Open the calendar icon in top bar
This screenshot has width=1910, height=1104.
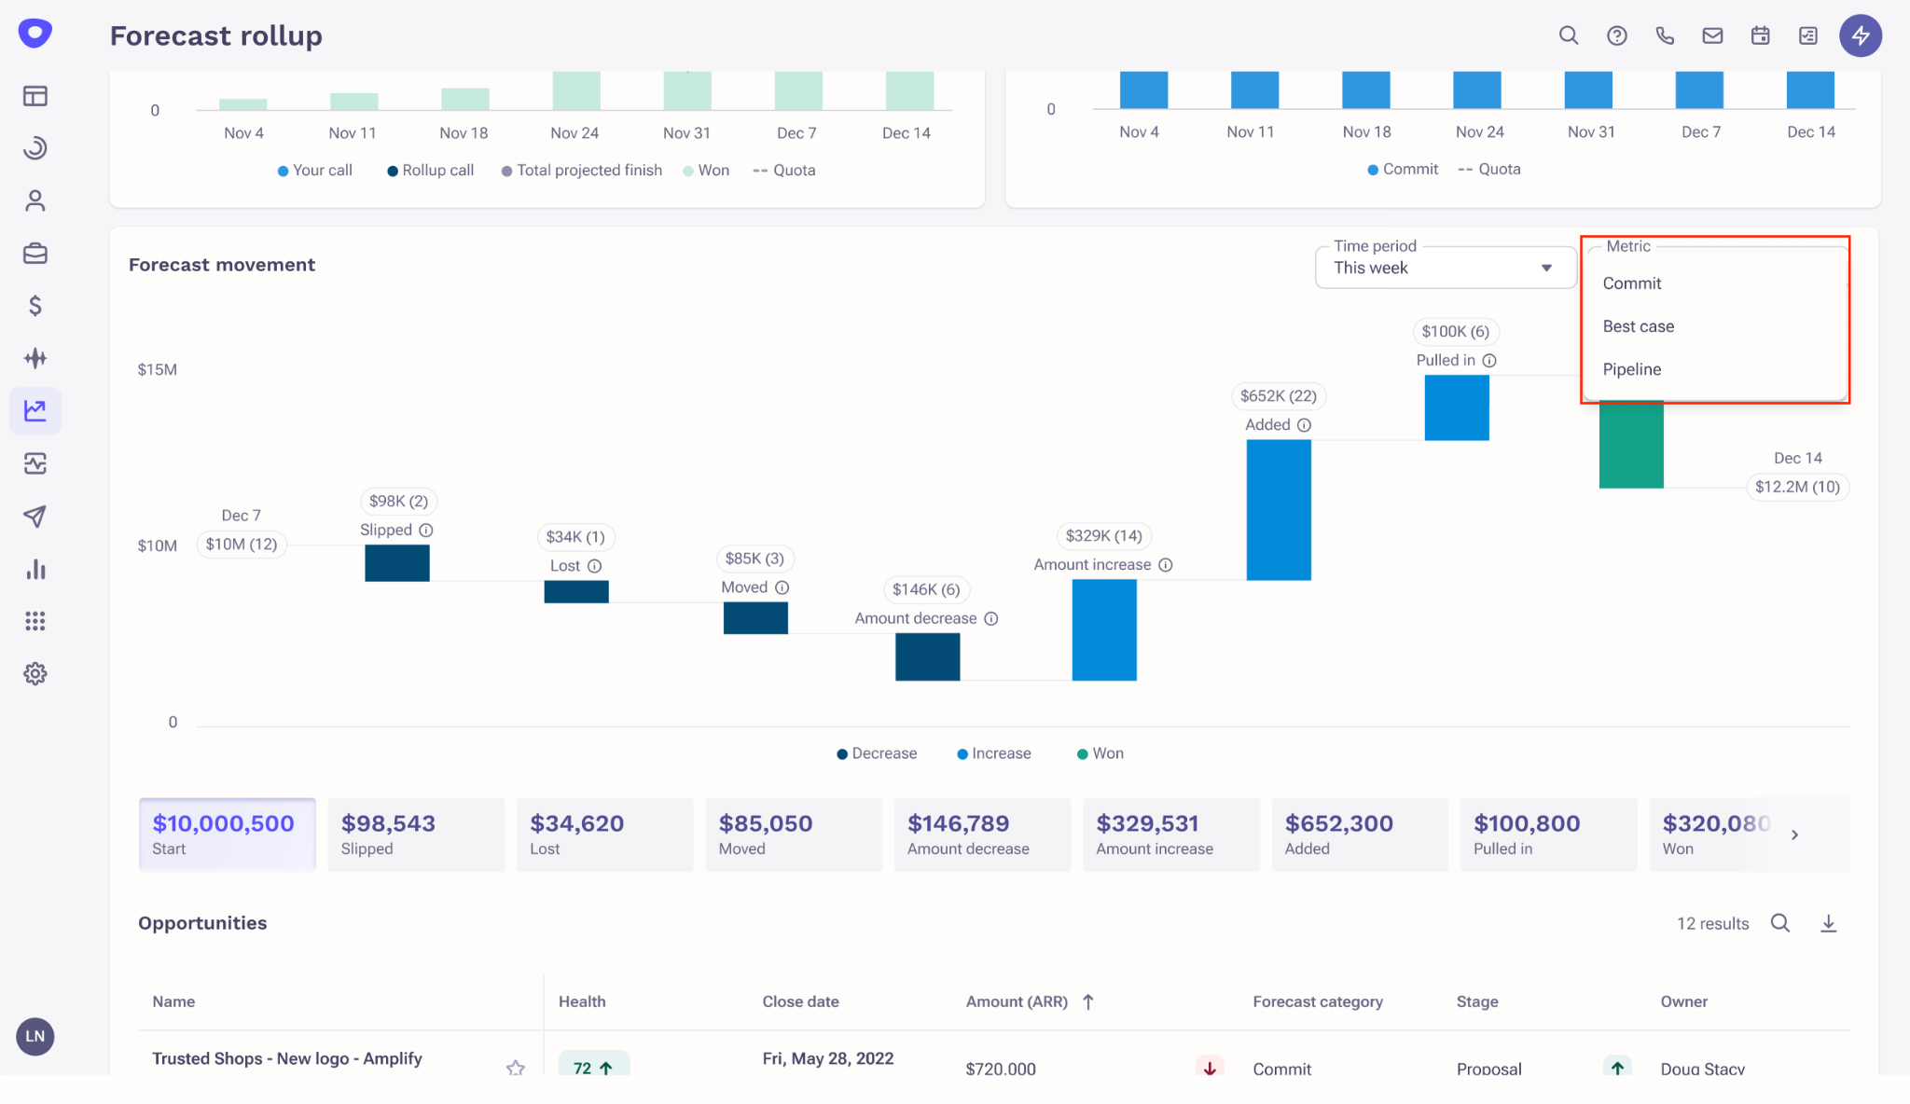[x=1761, y=35]
